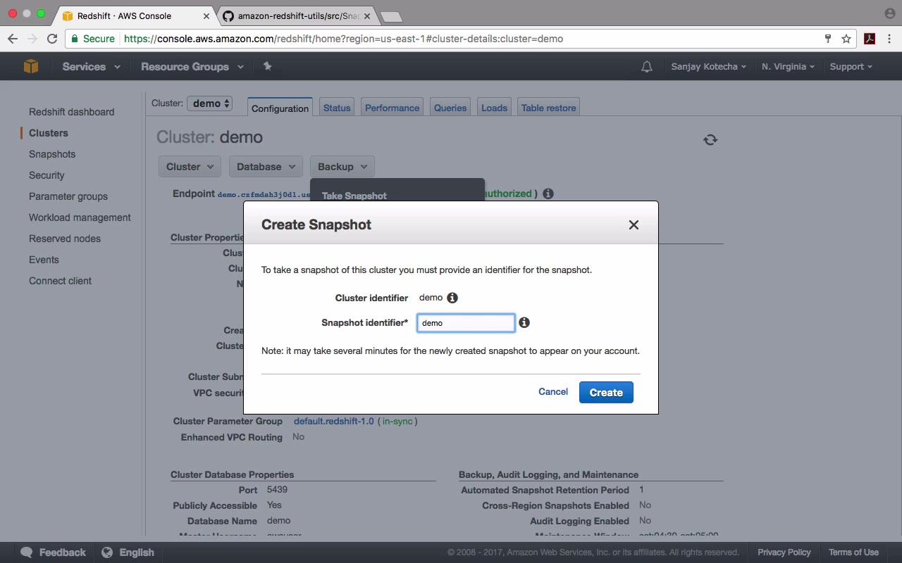Screen dimensions: 902x563
Task: Click the refresh icon beside cluster title
Action: (x=710, y=139)
